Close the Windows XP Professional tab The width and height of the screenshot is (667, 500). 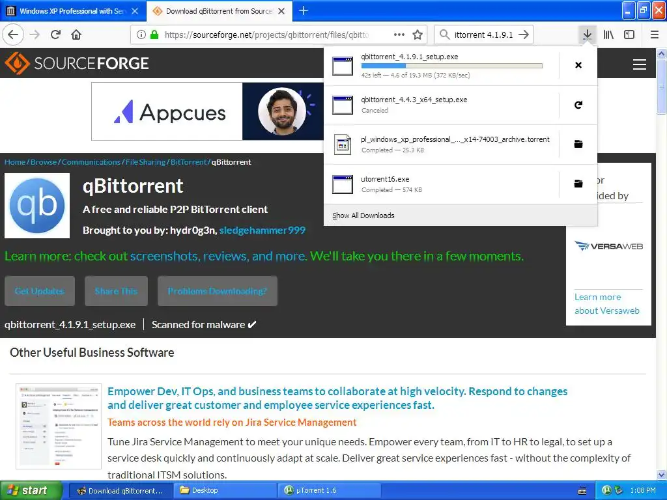(135, 11)
